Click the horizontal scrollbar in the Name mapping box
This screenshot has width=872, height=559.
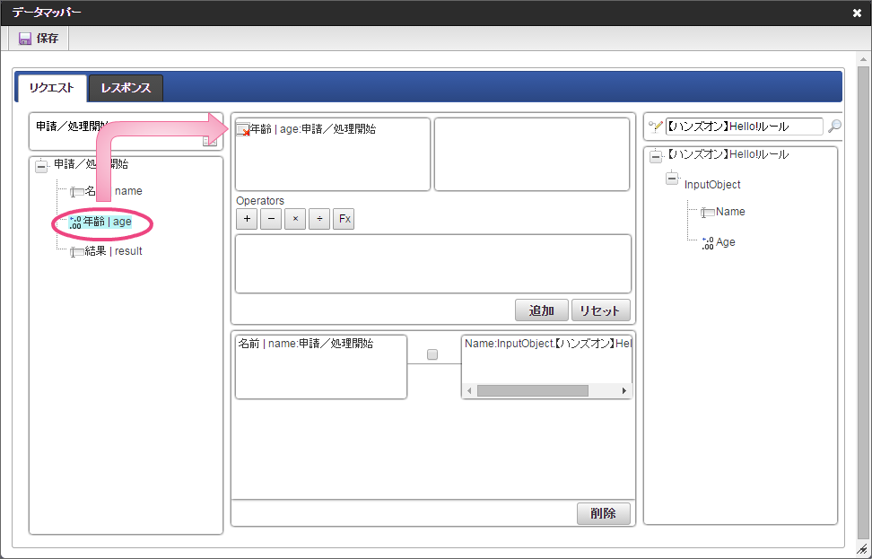(532, 391)
